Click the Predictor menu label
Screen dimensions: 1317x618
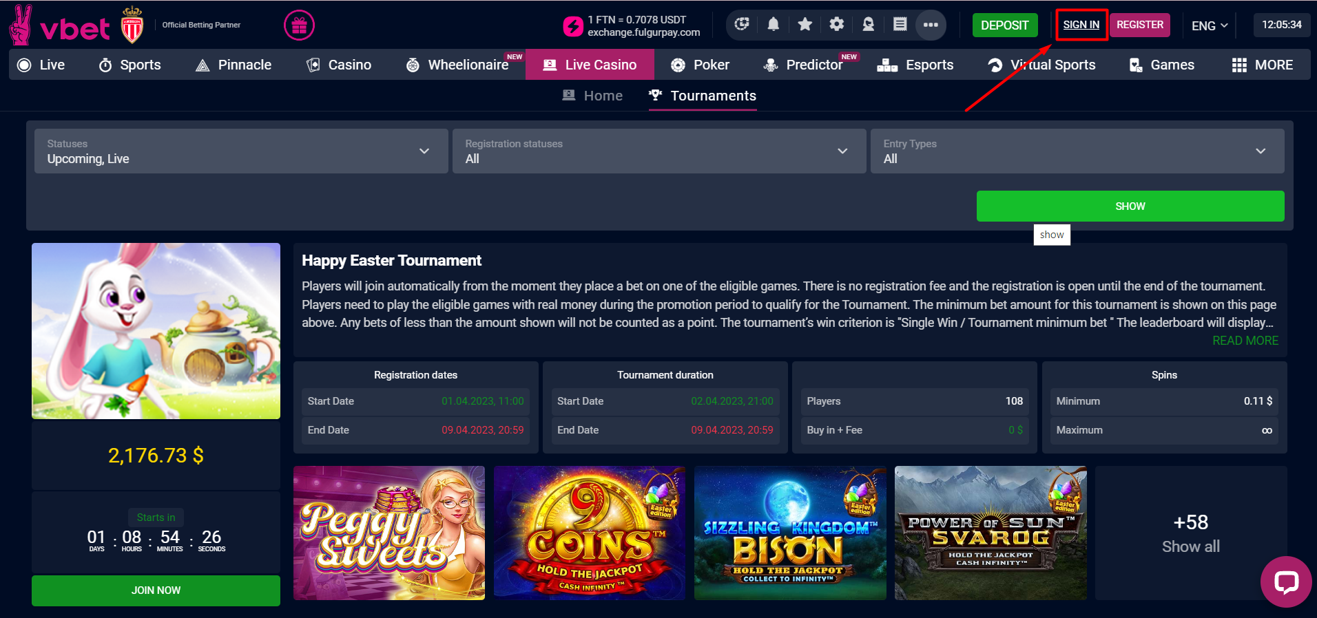[814, 65]
